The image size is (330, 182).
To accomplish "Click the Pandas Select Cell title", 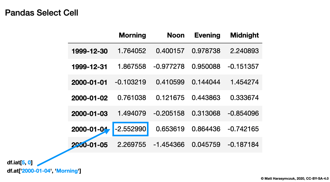I will click(42, 12).
